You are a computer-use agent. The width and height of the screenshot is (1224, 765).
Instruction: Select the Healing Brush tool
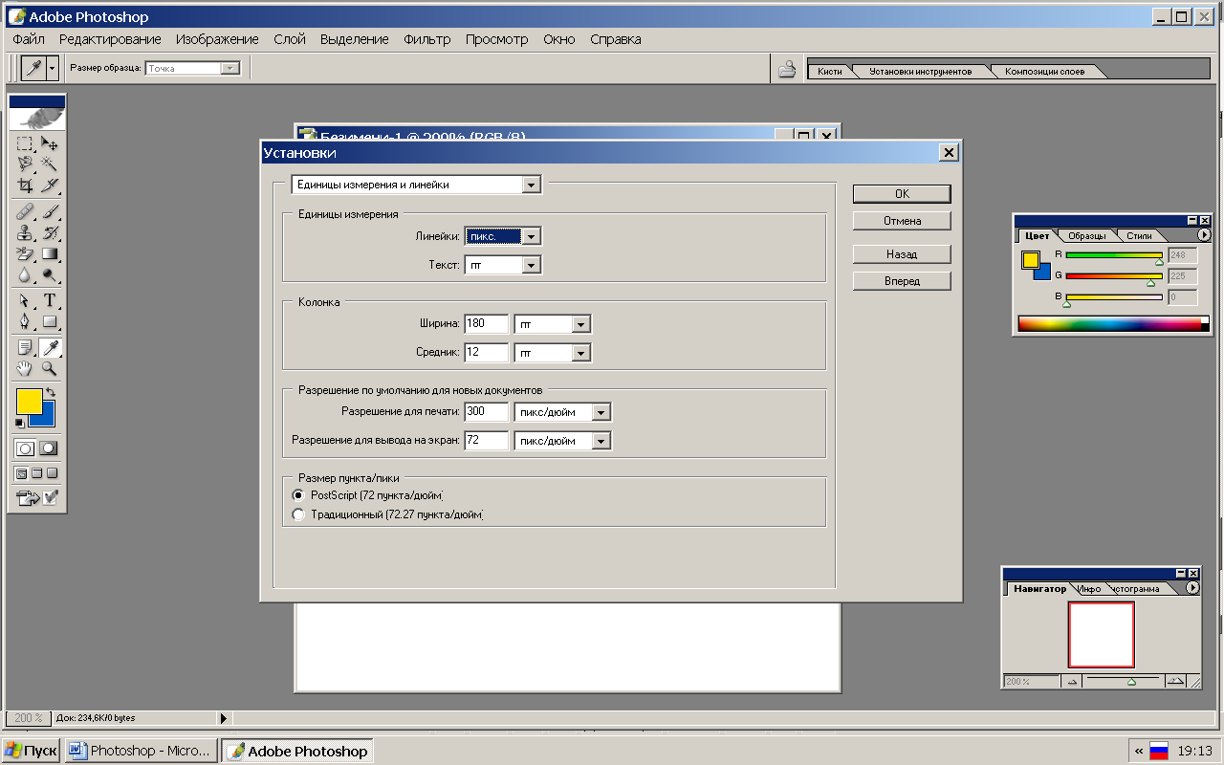(x=25, y=211)
